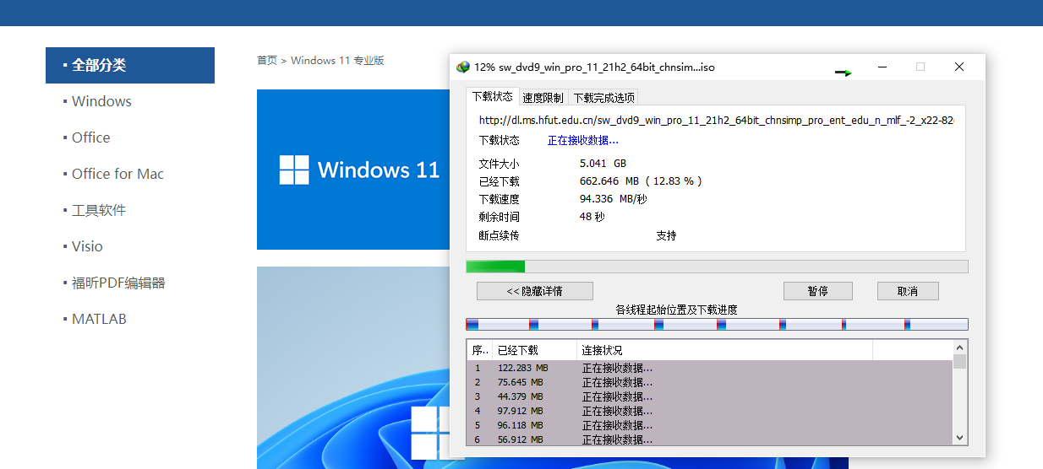This screenshot has height=469, width=1043.
Task: Open Visio category in sidebar
Action: click(x=87, y=246)
